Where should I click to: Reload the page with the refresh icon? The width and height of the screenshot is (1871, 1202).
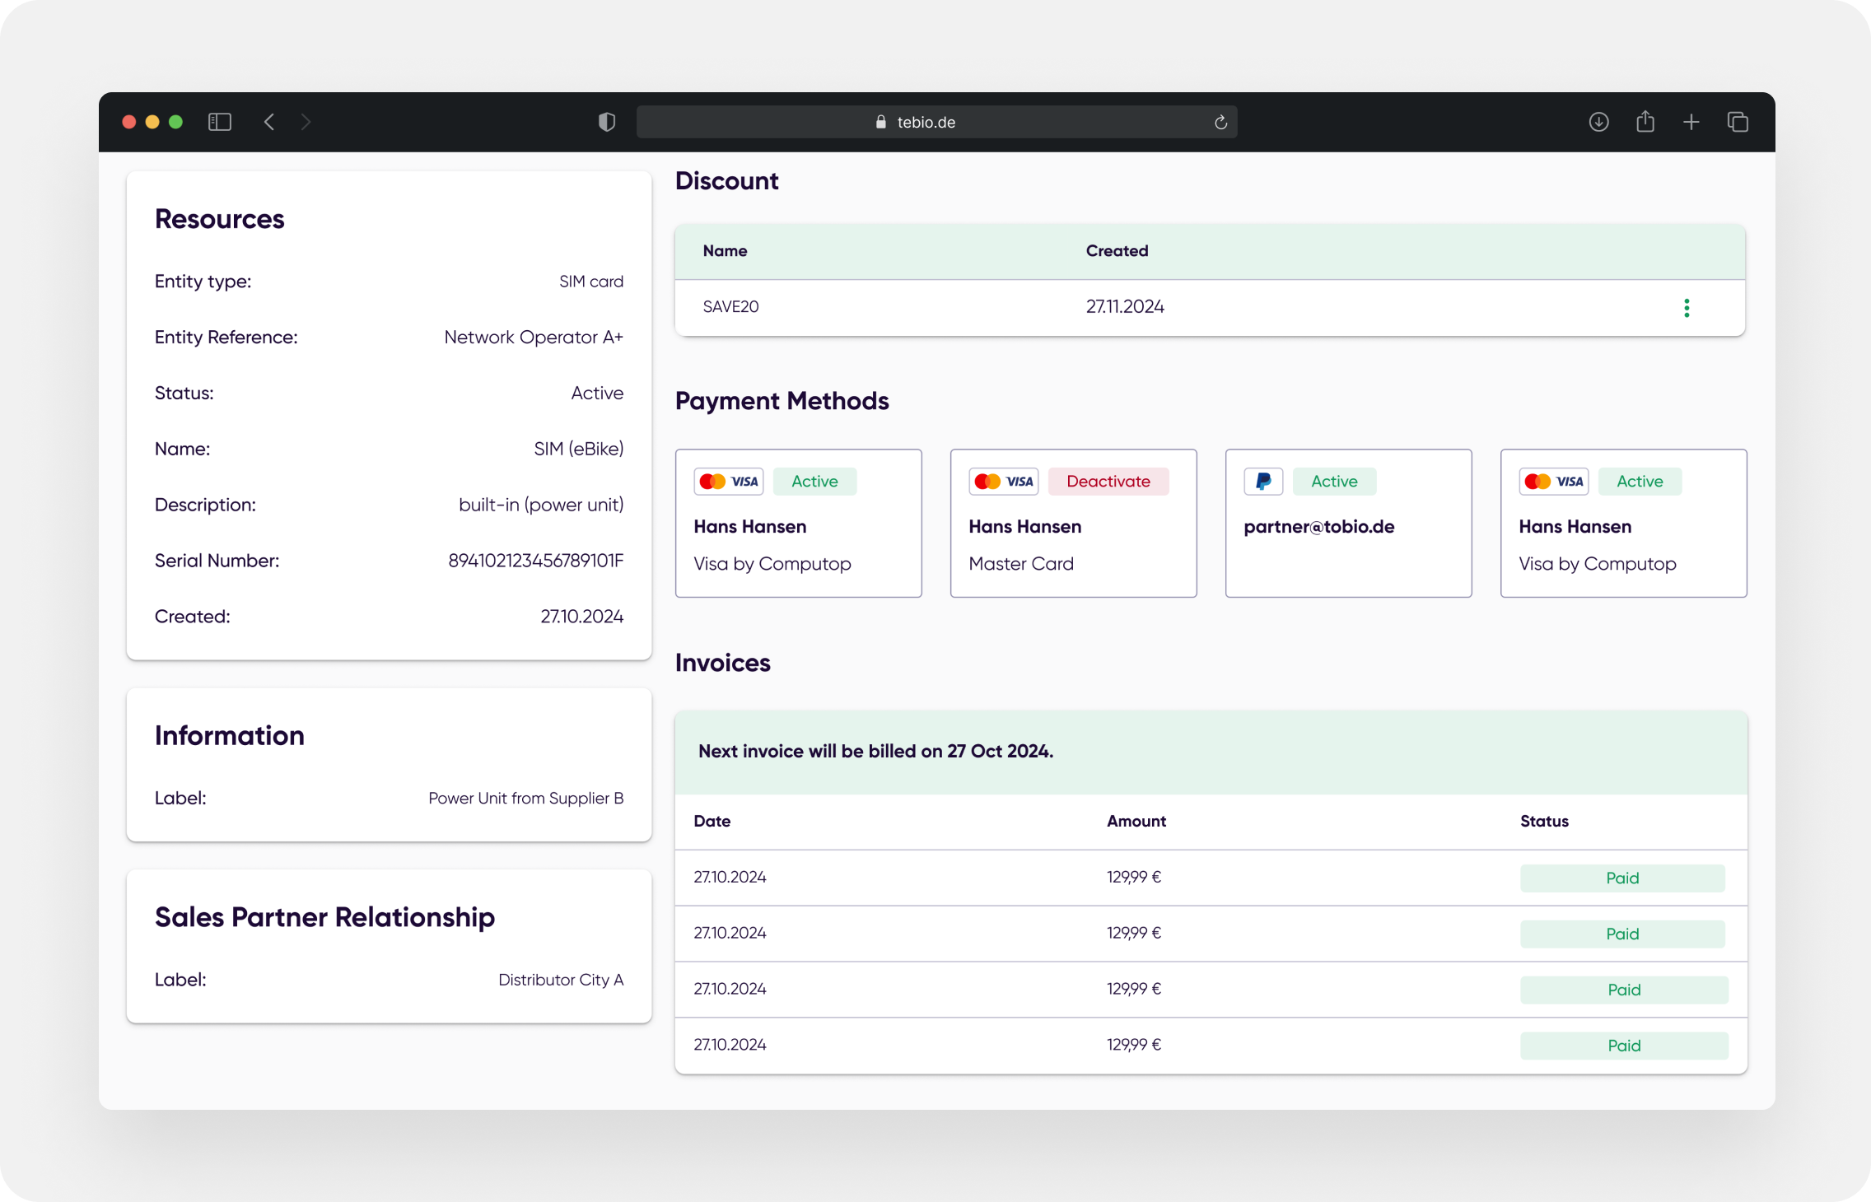click(1220, 122)
